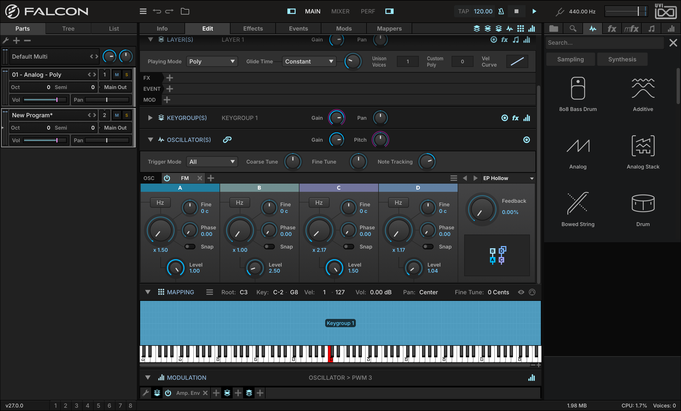Add a new part with plus icon
The height and width of the screenshot is (411, 681).
click(16, 41)
